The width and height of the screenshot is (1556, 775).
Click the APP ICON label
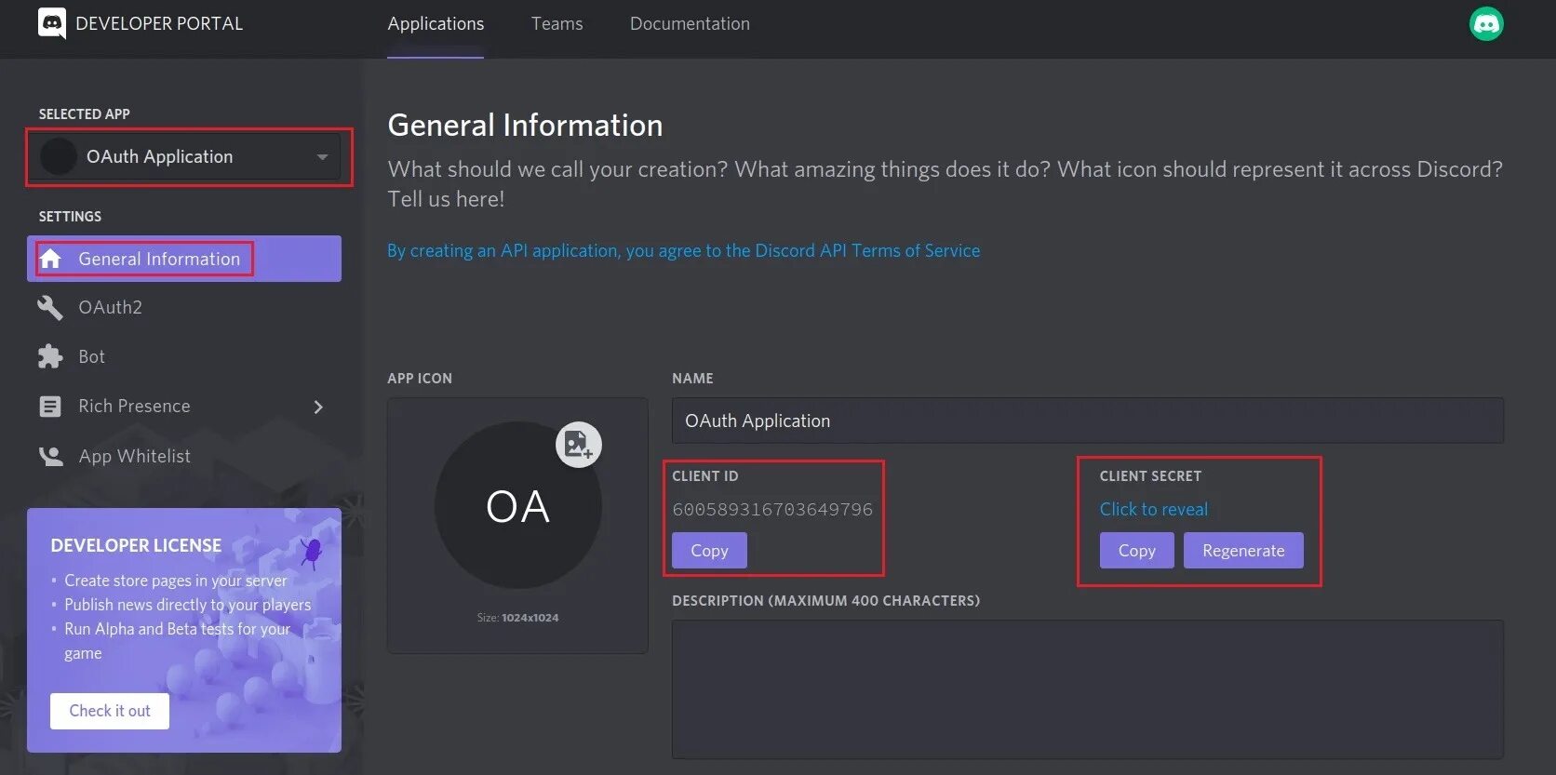(420, 379)
